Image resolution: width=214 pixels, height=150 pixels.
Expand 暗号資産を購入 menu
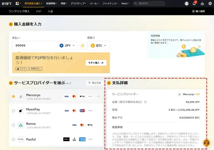click(x=33, y=3)
